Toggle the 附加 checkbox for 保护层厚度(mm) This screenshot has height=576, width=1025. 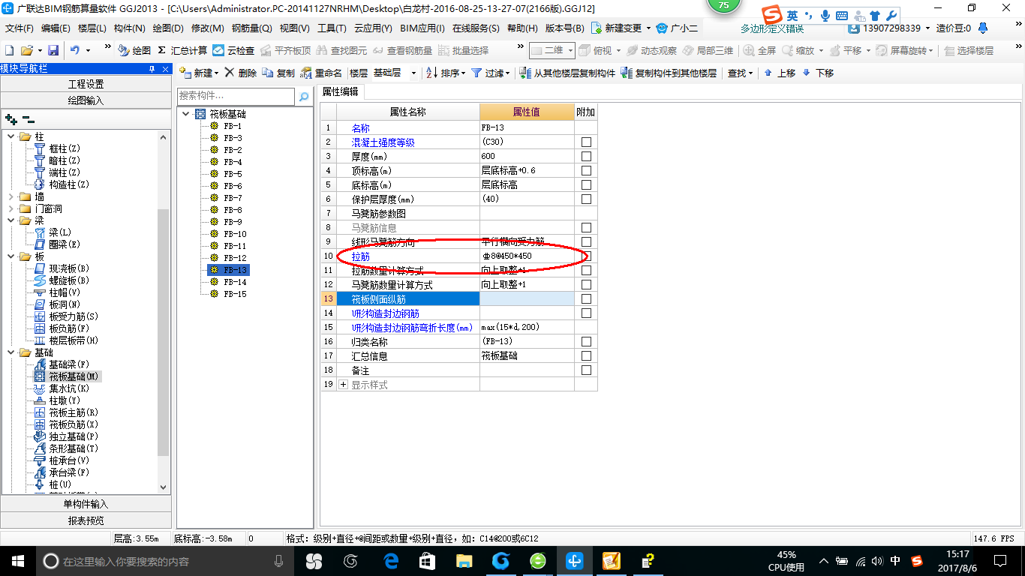[x=586, y=199]
